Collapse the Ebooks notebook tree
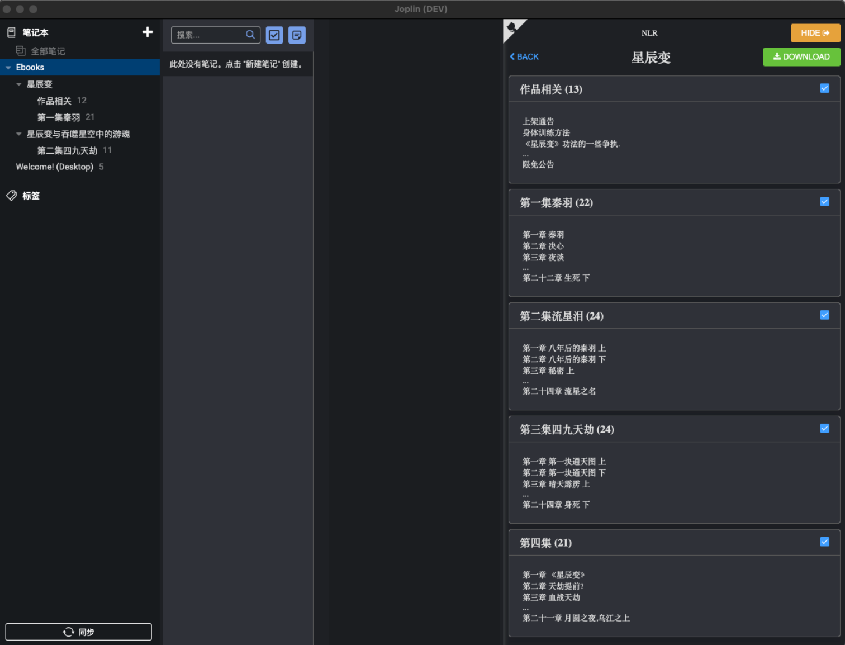The image size is (845, 645). 8,68
